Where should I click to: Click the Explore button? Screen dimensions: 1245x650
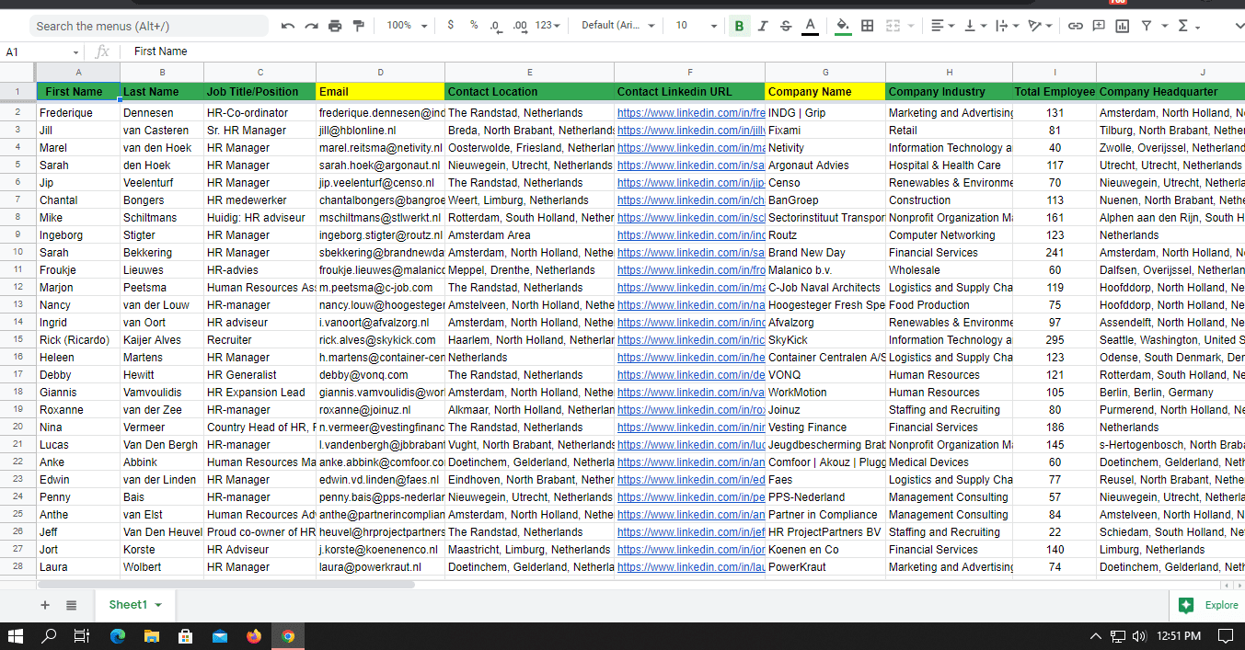1209,605
